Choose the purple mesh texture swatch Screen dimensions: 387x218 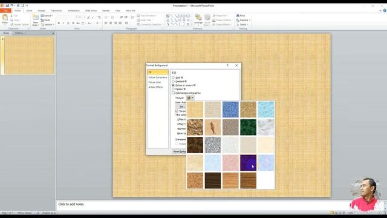(249, 163)
